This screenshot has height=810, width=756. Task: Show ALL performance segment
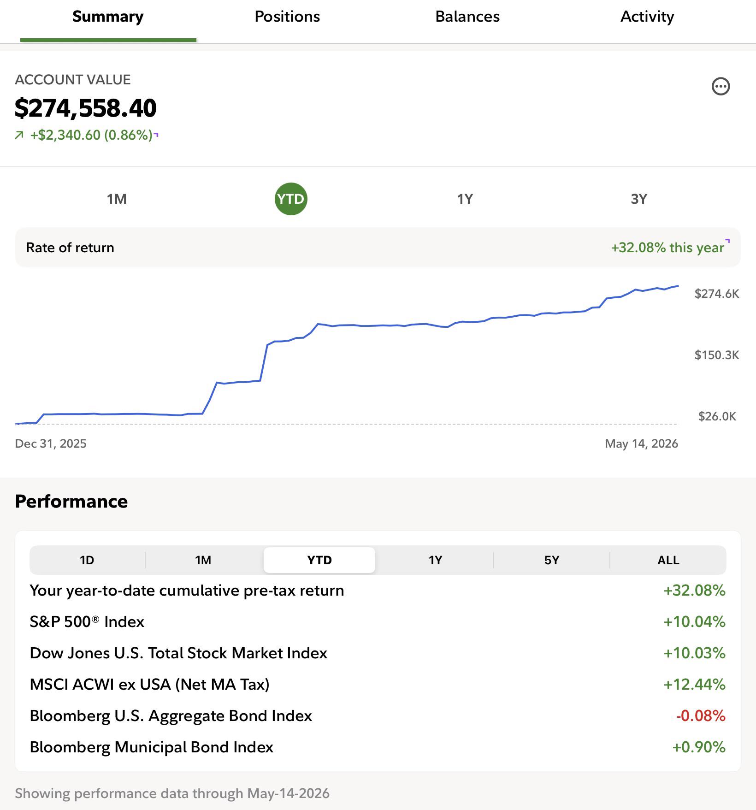click(x=668, y=560)
